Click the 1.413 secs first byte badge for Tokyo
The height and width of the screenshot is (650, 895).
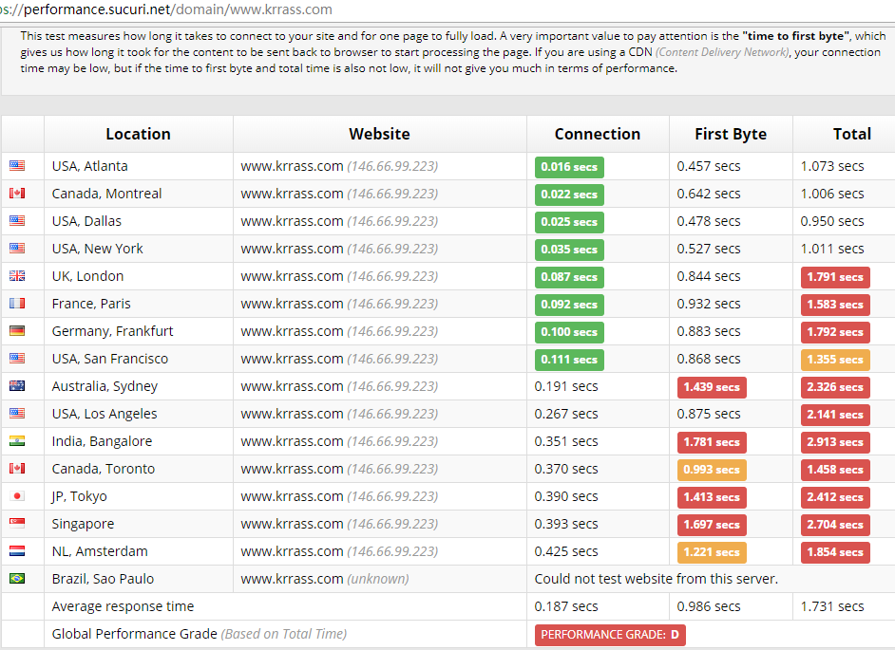(x=712, y=497)
